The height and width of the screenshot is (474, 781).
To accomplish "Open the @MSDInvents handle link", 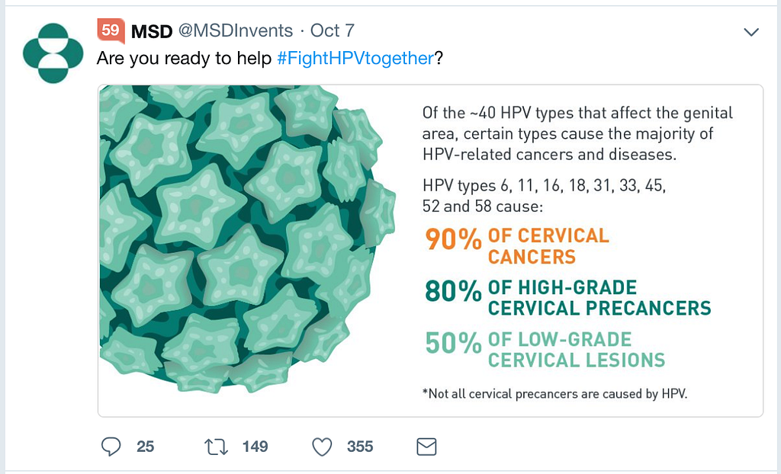I will click(x=236, y=31).
